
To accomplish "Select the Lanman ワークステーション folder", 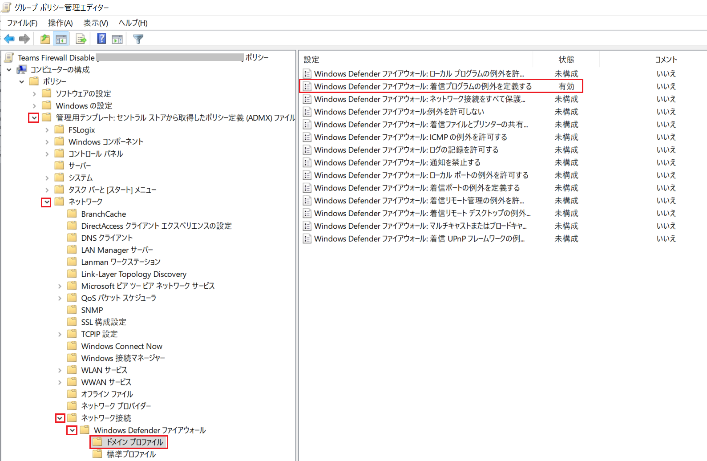I will 121,262.
